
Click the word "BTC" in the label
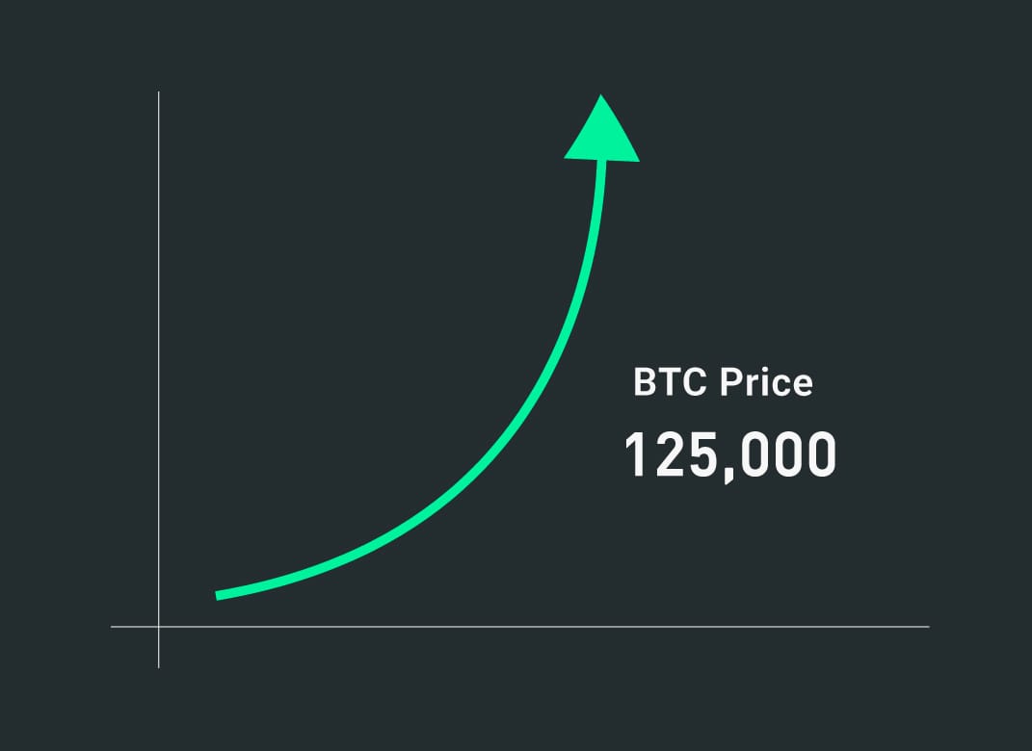point(670,383)
